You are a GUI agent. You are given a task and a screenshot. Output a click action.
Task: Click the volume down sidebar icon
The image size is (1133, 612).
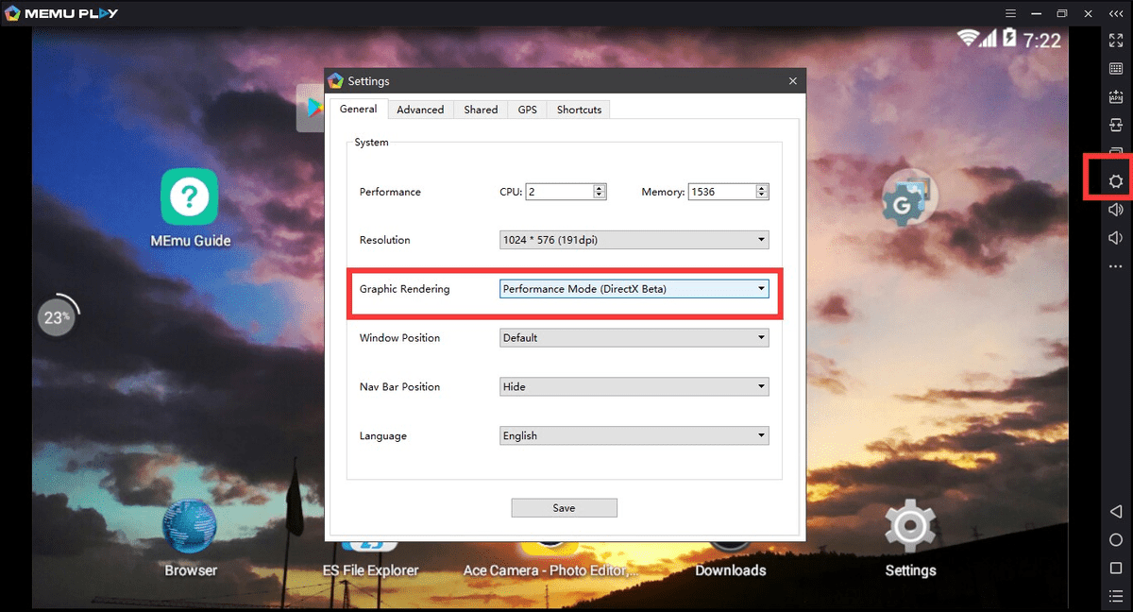click(1116, 237)
